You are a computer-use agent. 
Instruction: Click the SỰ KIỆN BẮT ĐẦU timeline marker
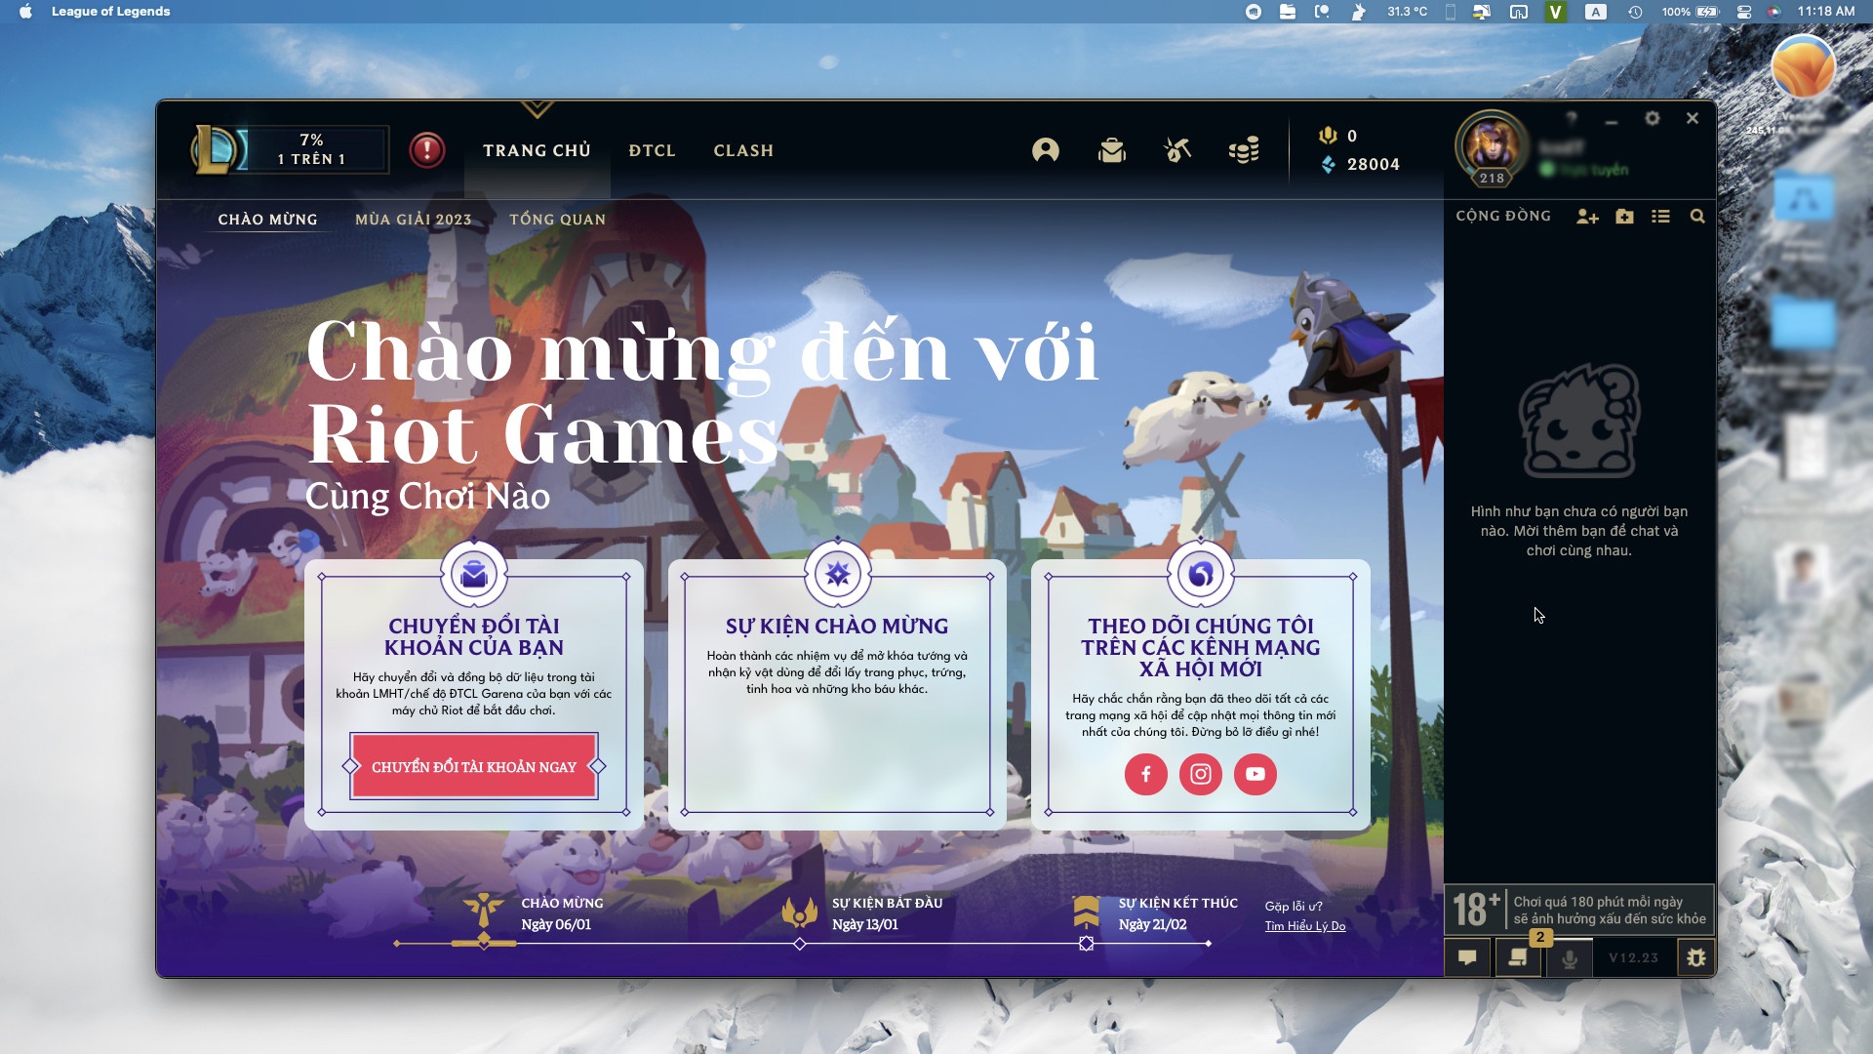pyautogui.click(x=800, y=944)
